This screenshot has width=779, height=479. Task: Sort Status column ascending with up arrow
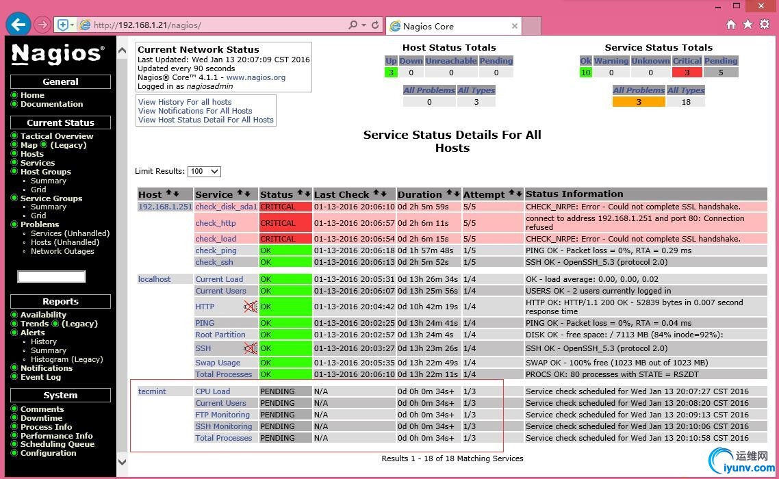pyautogui.click(x=300, y=193)
